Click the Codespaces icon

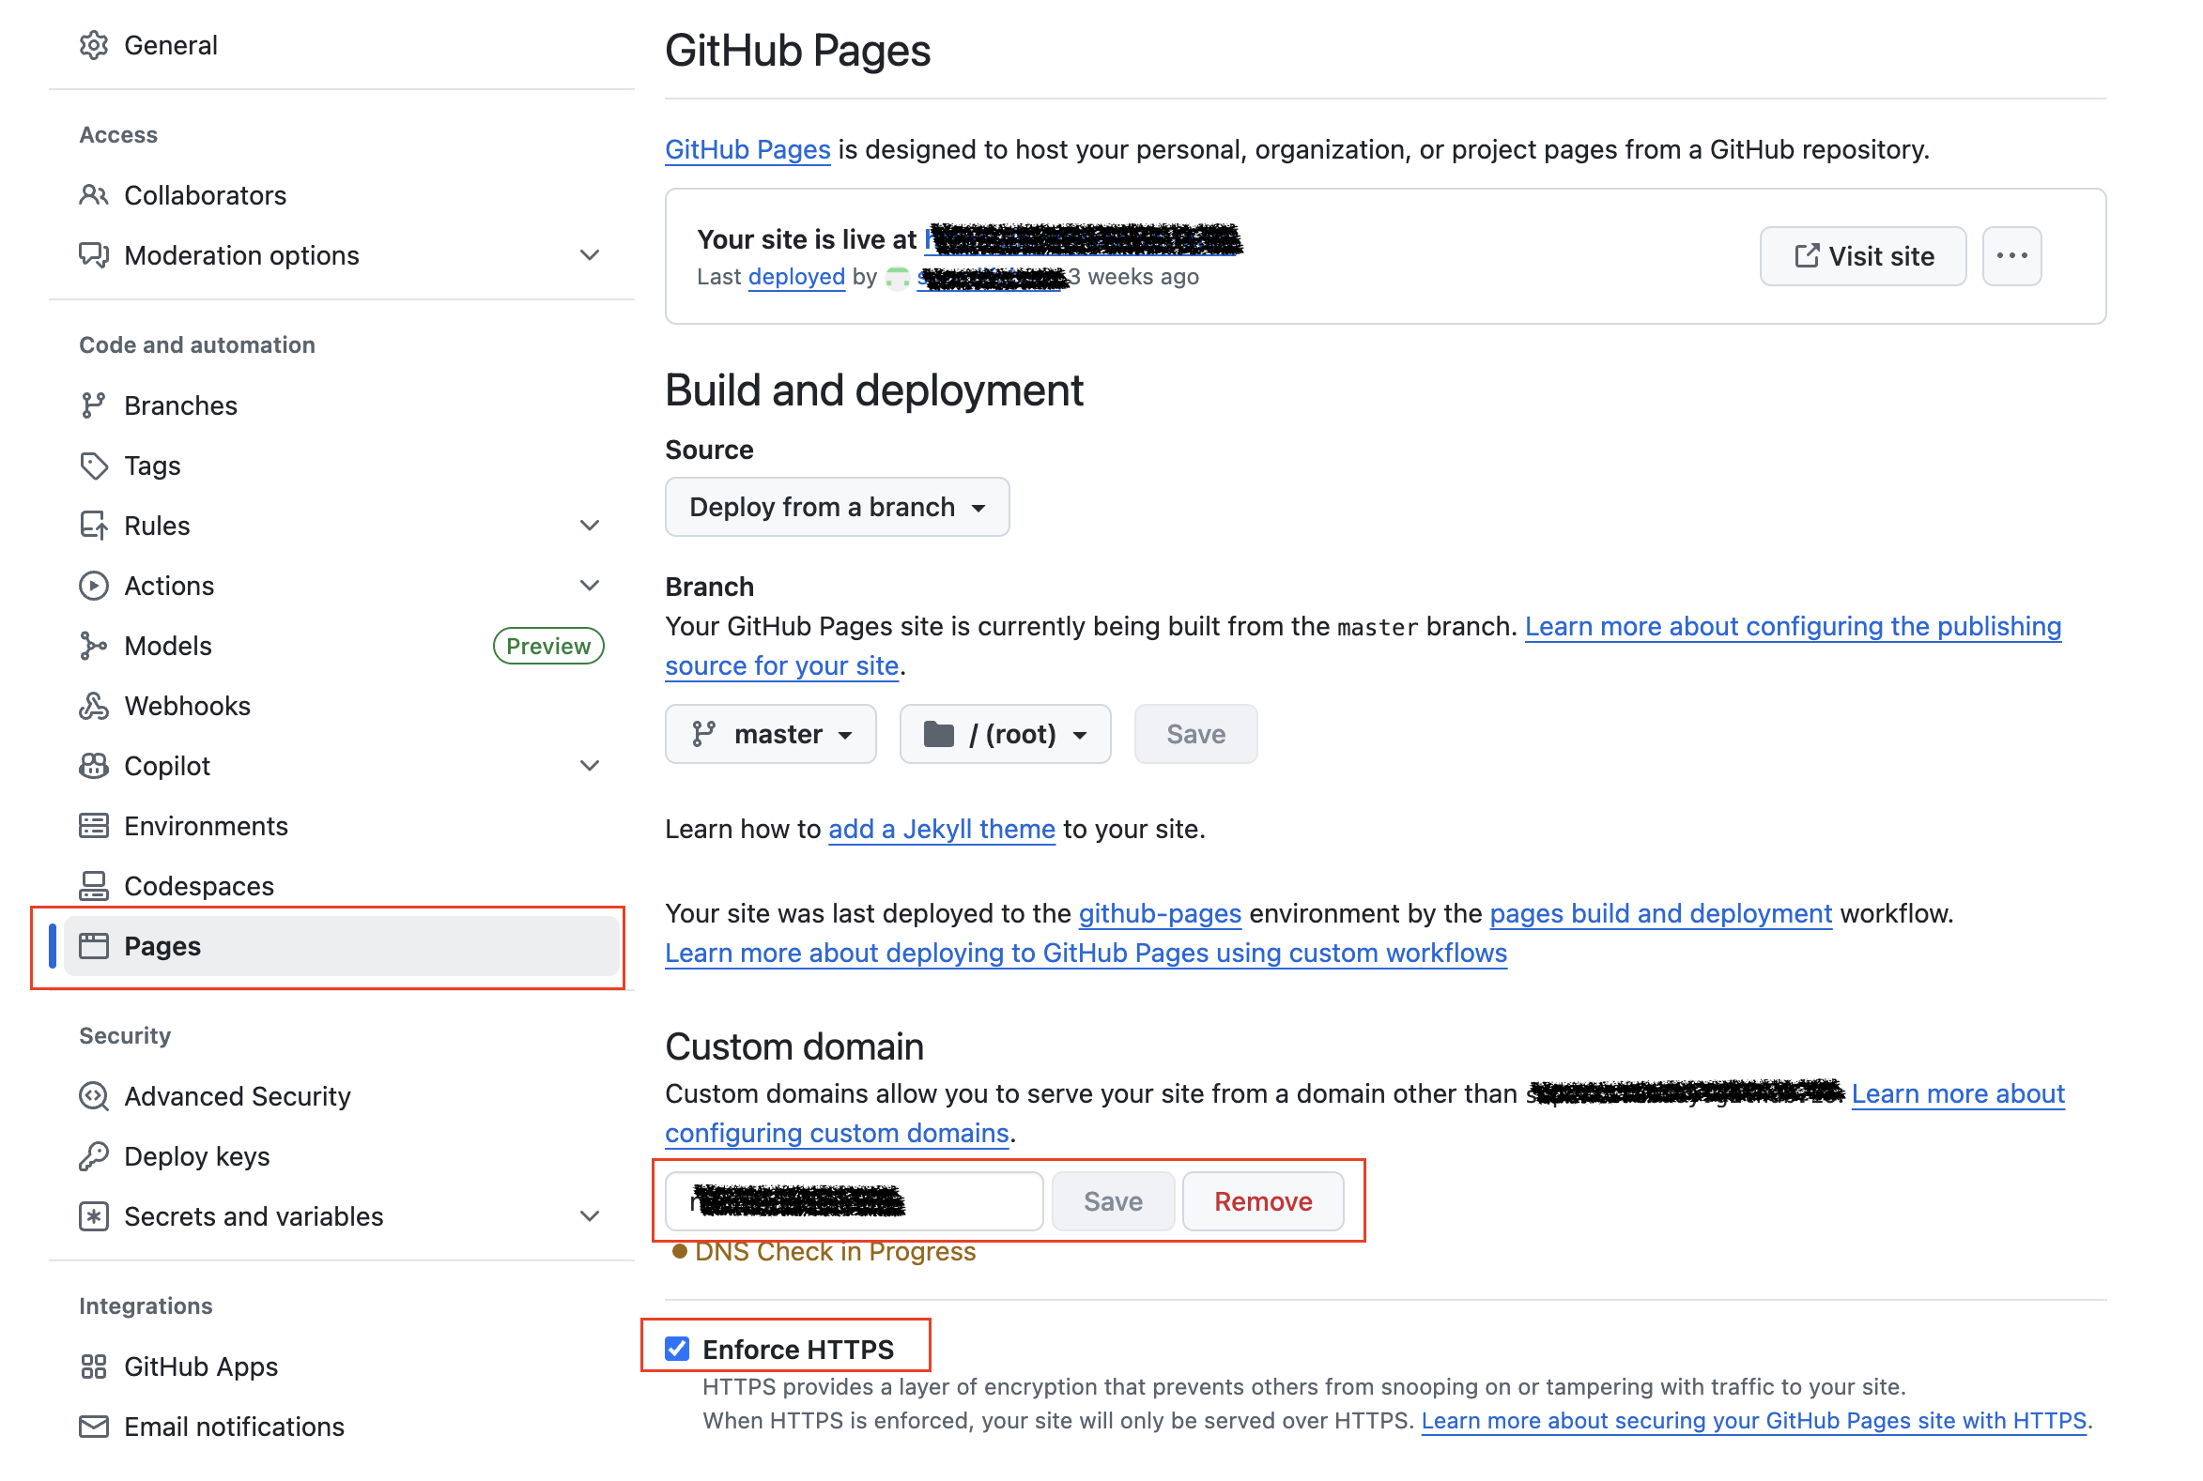click(94, 886)
